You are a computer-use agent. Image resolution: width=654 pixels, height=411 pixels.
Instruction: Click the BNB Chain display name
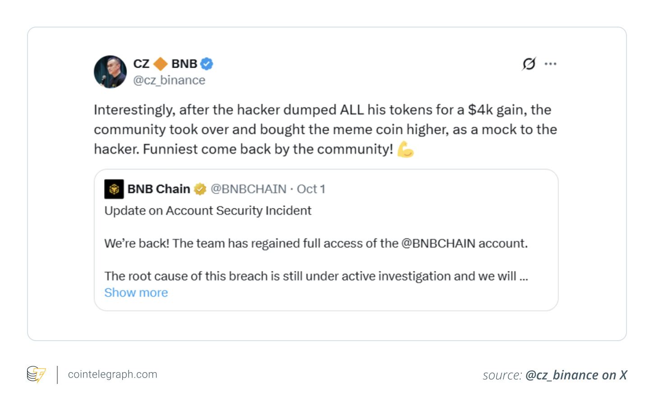[158, 189]
